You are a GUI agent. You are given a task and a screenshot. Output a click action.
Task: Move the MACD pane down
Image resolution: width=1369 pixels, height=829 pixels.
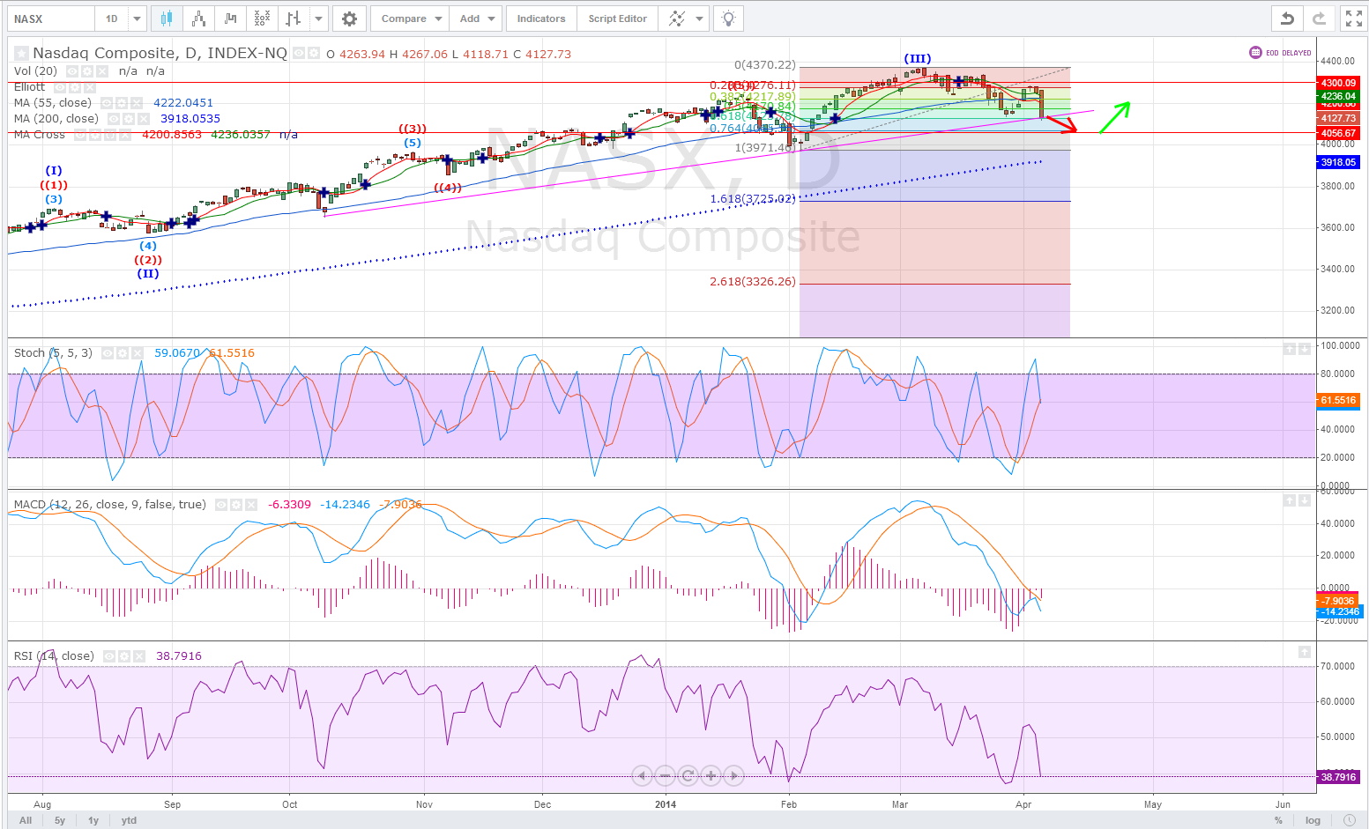(1305, 500)
